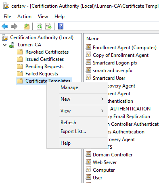Select the row ending in _AUTHENTICATION
159x183 pixels.
[x=129, y=109]
